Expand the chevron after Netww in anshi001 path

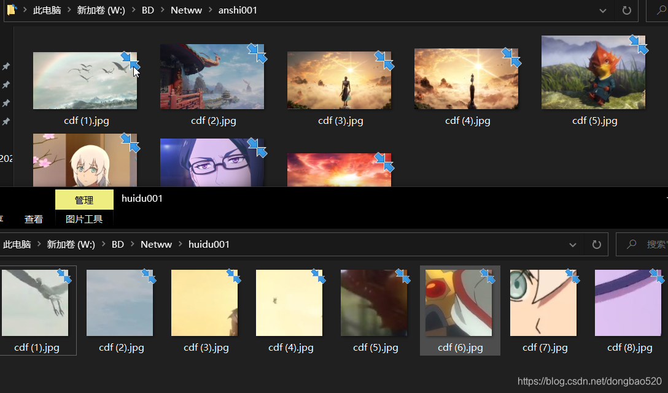tap(210, 10)
